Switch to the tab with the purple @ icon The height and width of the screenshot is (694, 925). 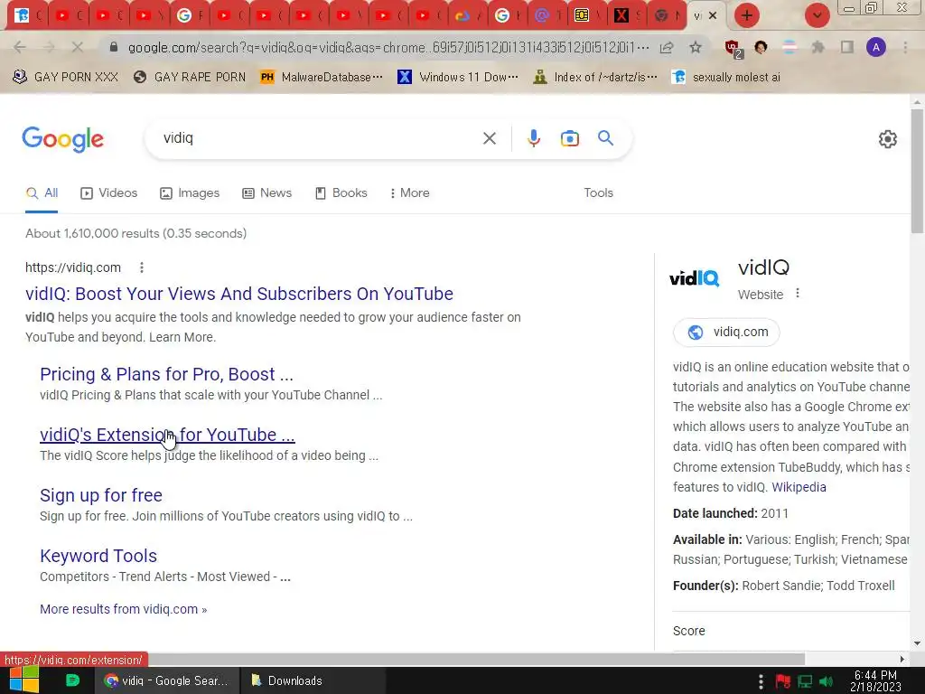tap(541, 16)
